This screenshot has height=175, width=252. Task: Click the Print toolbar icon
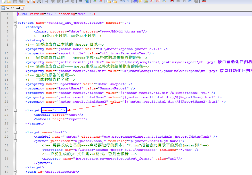pos(39,1)
